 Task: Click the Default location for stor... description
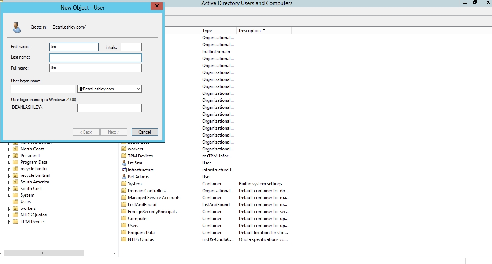263,233
